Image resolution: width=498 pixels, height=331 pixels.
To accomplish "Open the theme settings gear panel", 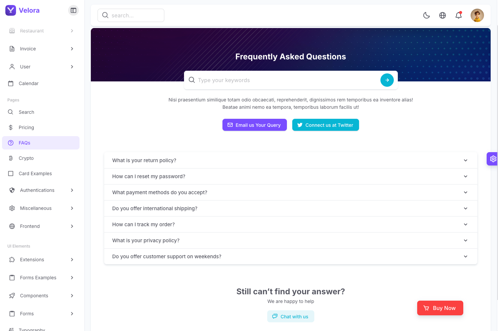I will coord(493,159).
